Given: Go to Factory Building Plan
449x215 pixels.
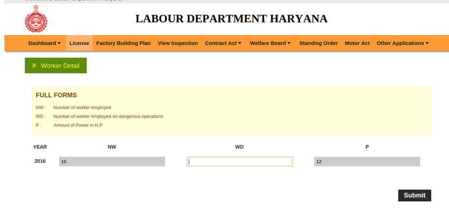Looking at the screenshot, I should click(x=123, y=43).
